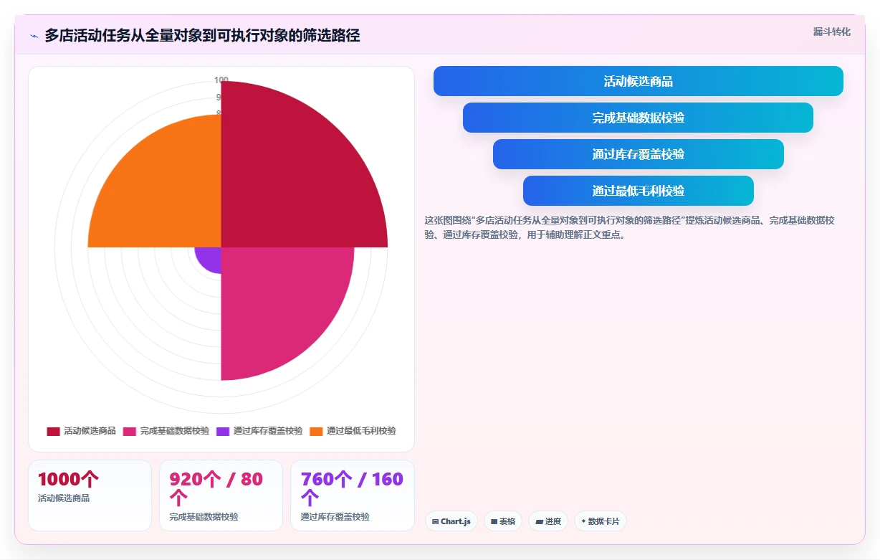
Task: Click the 1000个 data card
Action: (90, 495)
